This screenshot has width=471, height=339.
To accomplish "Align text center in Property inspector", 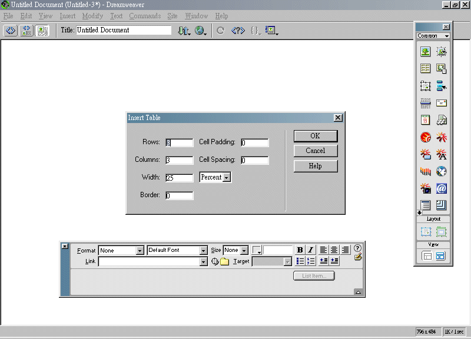I will (334, 250).
